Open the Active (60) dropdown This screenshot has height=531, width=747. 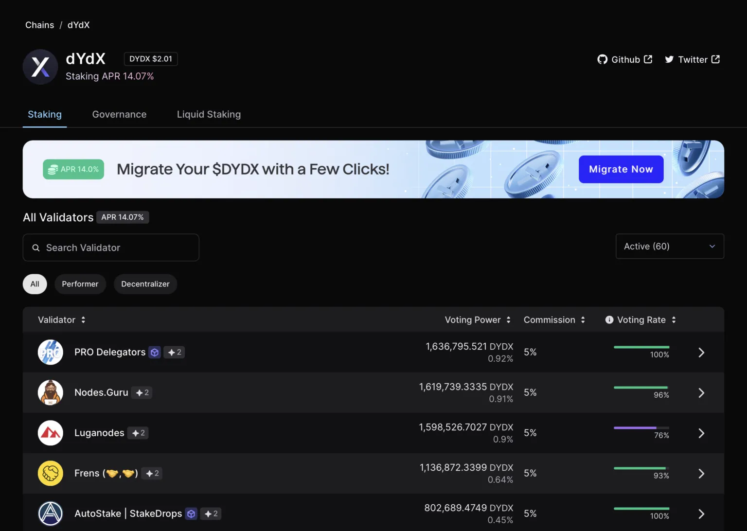click(x=669, y=247)
